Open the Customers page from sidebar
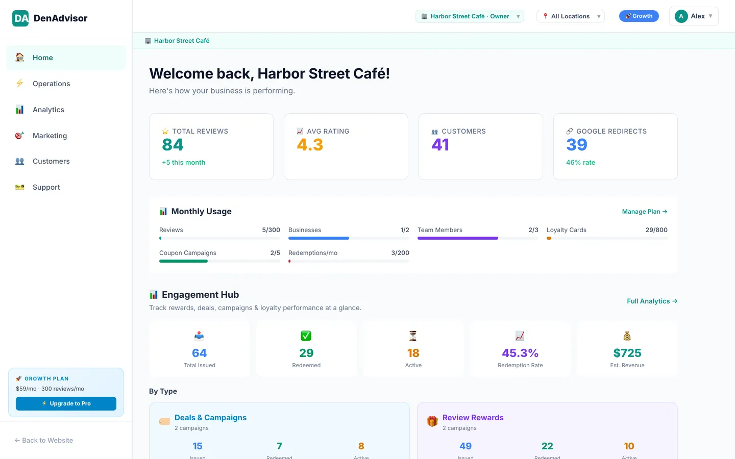 [x=66, y=161]
